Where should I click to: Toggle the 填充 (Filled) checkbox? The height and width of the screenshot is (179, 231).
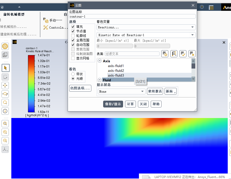click(73, 27)
